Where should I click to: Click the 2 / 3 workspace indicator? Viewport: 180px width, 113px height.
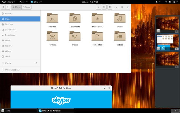[x=175, y=111]
